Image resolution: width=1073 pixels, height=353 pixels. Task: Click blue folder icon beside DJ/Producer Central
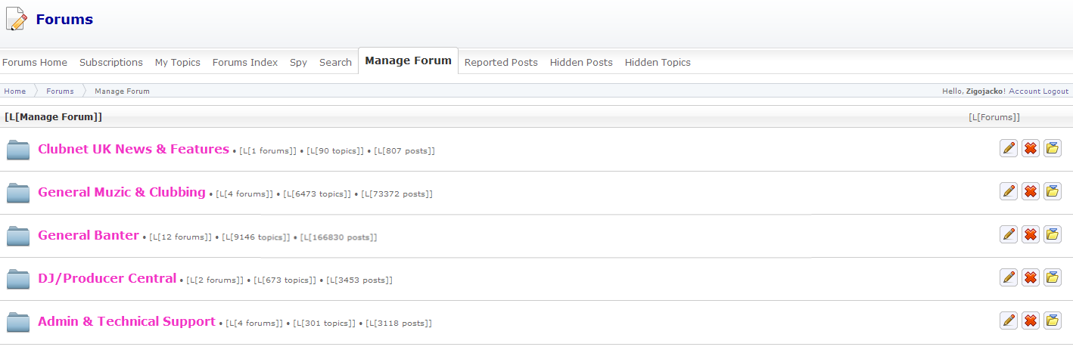click(x=18, y=280)
